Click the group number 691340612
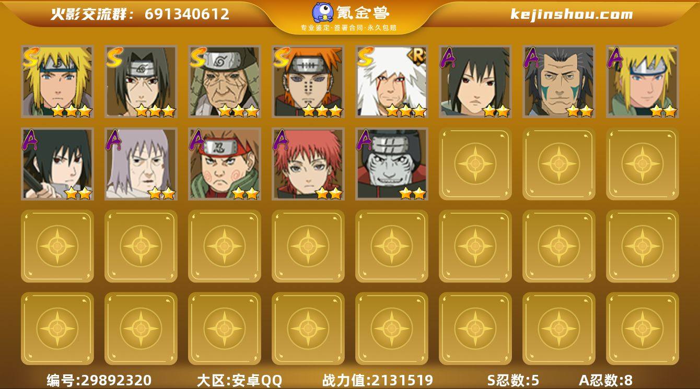The image size is (700, 389). (187, 14)
